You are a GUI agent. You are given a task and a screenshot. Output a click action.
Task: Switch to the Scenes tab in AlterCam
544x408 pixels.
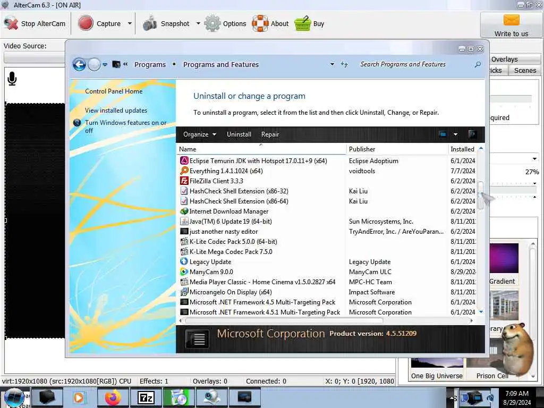525,71
